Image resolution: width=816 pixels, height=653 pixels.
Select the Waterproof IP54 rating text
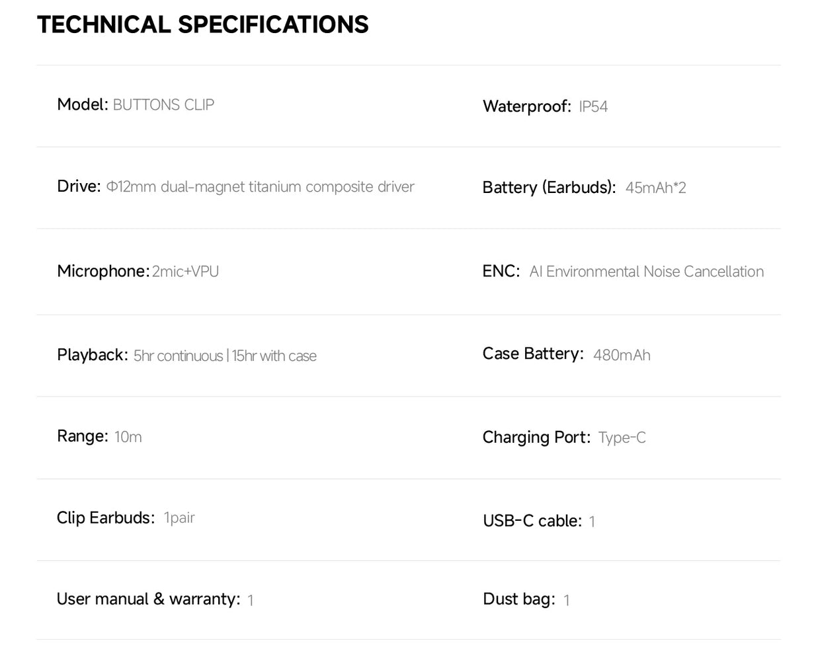click(x=593, y=107)
